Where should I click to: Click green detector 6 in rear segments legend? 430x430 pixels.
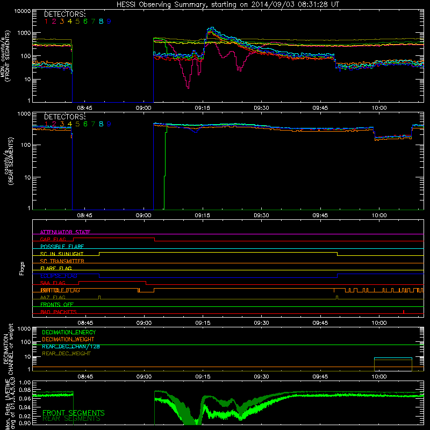pos(85,124)
